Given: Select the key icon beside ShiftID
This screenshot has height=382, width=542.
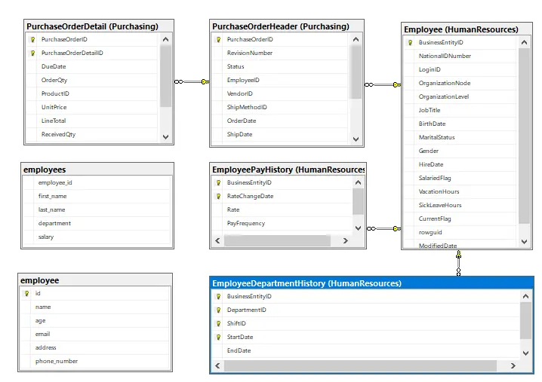Looking at the screenshot, I should tap(218, 323).
